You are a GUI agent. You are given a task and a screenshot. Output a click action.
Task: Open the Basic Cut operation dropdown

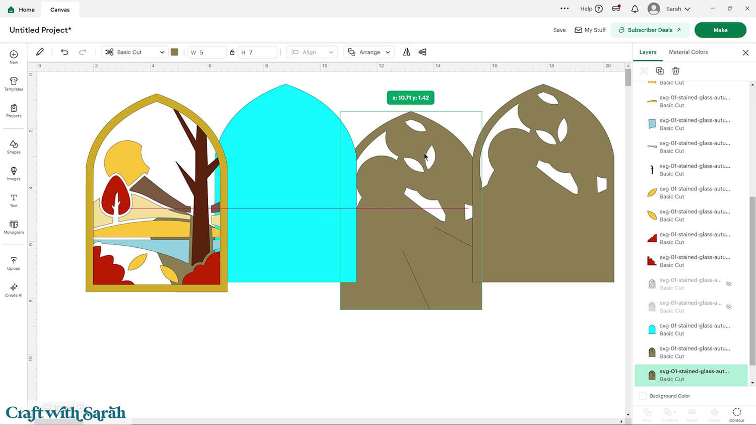134,52
